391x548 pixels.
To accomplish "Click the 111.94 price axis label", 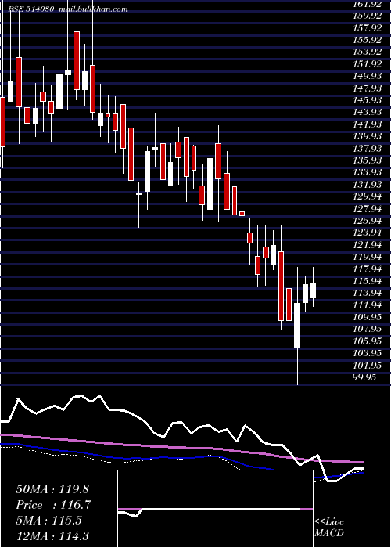I will point(367,305).
